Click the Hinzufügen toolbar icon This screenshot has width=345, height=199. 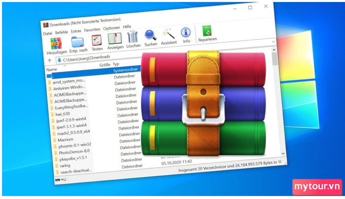coord(56,46)
